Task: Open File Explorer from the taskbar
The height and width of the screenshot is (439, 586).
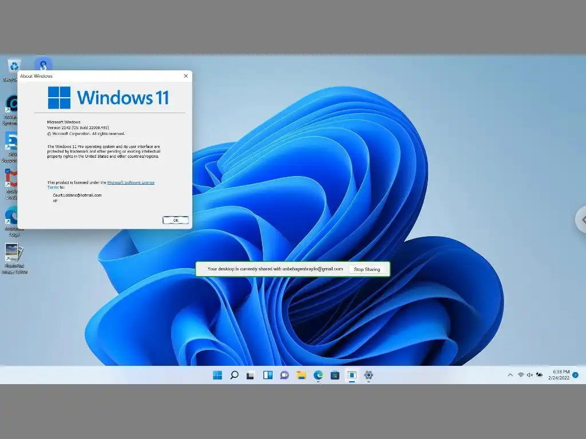Action: click(301, 375)
